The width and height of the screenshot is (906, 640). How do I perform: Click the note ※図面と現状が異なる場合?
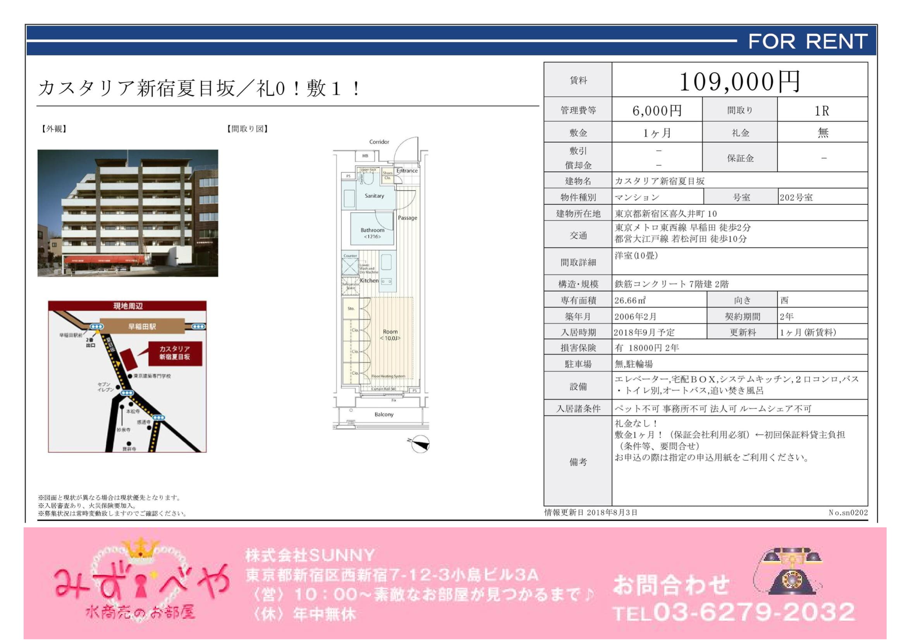[x=110, y=498]
